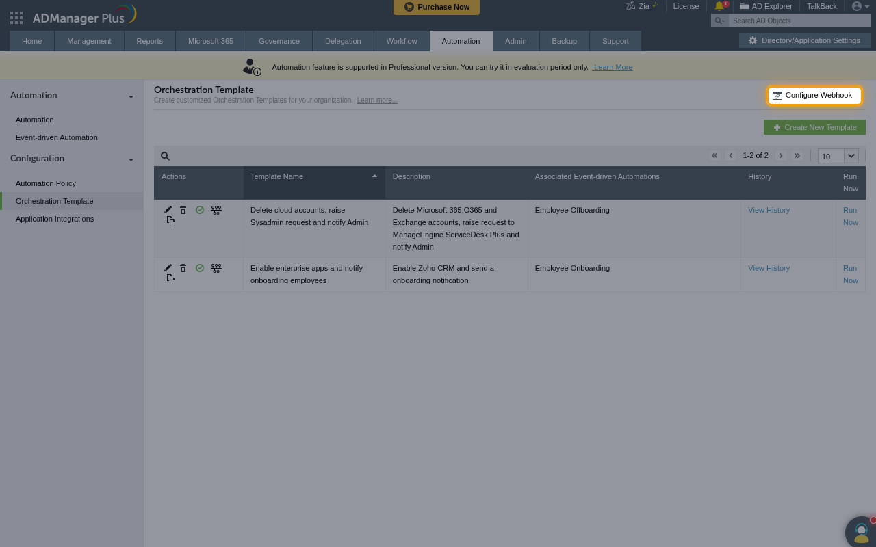
Task: Toggle enabled status of Delete cloud accounts template
Action: (200, 210)
